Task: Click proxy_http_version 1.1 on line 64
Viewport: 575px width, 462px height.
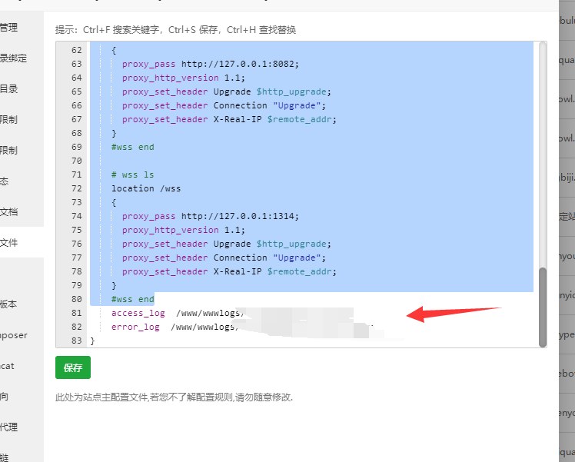Action: click(184, 78)
